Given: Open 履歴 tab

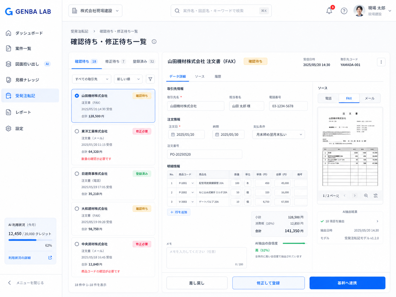Looking at the screenshot, I should point(218,76).
